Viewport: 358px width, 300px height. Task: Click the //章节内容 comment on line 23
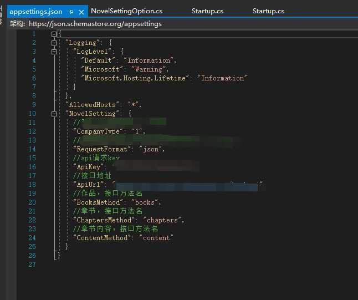(115, 229)
